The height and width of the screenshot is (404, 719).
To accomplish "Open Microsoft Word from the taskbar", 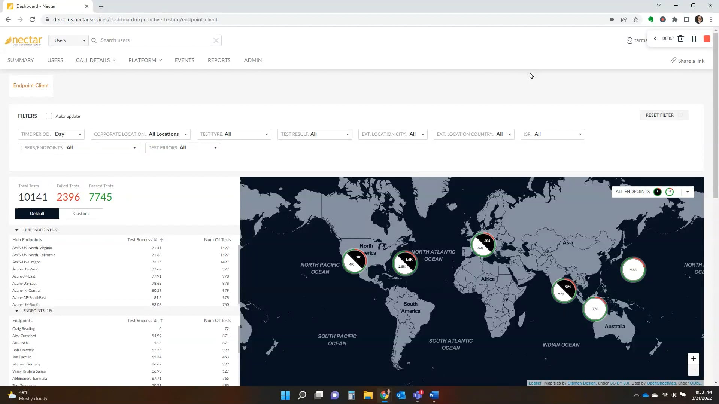I will coord(434,395).
